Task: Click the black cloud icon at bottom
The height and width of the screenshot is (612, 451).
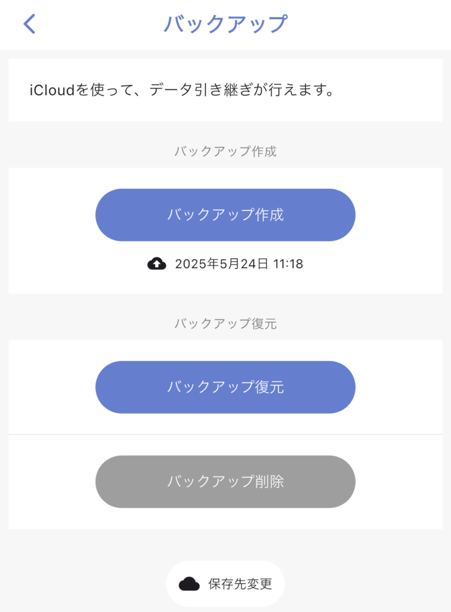Action: point(189,584)
